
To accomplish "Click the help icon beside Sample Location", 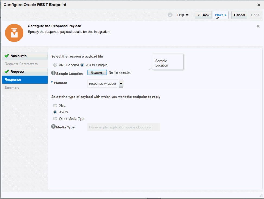I will [53, 73].
